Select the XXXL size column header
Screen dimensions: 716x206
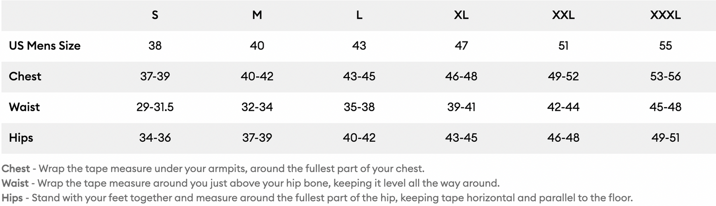[665, 15]
